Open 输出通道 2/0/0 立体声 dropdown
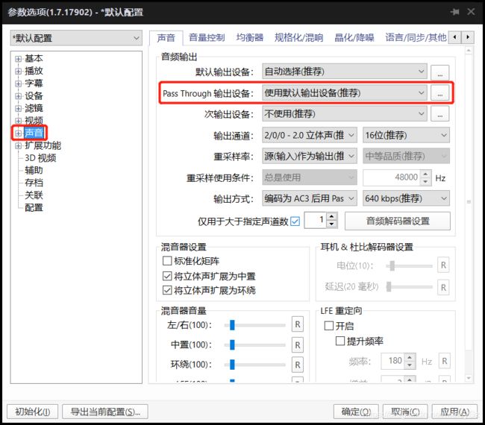Viewport: 485px width, 425px height. coord(310,135)
